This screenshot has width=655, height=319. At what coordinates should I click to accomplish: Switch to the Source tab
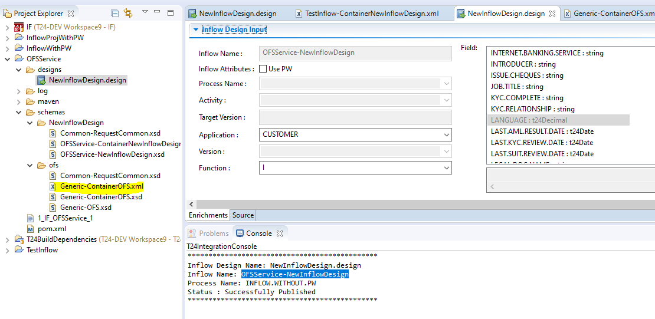[243, 215]
